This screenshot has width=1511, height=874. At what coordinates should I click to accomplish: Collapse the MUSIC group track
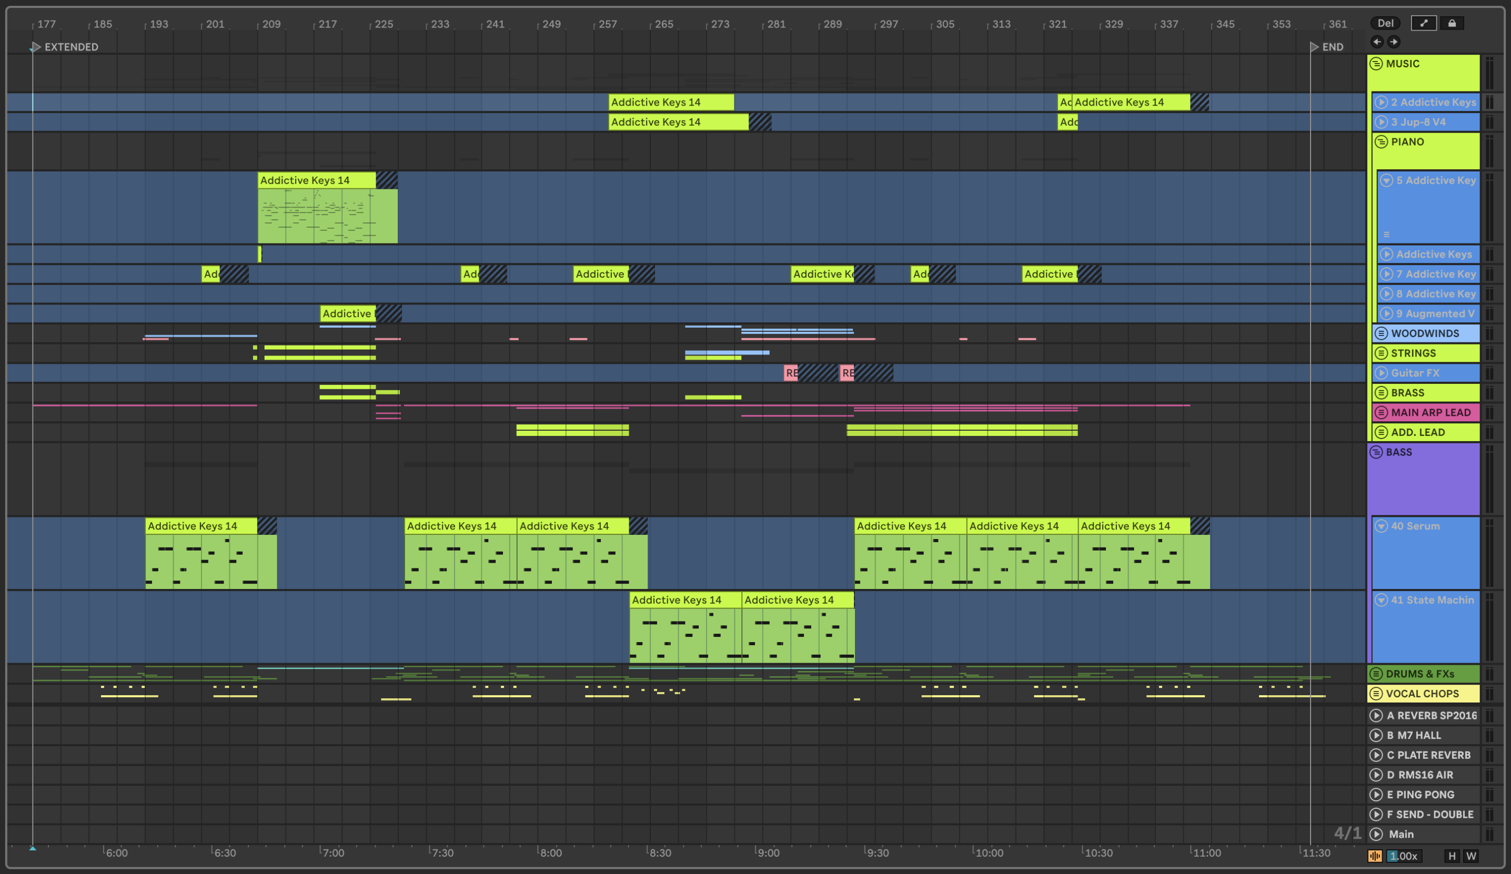pyautogui.click(x=1376, y=64)
